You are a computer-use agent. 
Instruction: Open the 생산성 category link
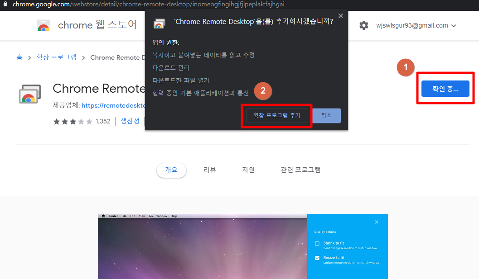pos(130,121)
